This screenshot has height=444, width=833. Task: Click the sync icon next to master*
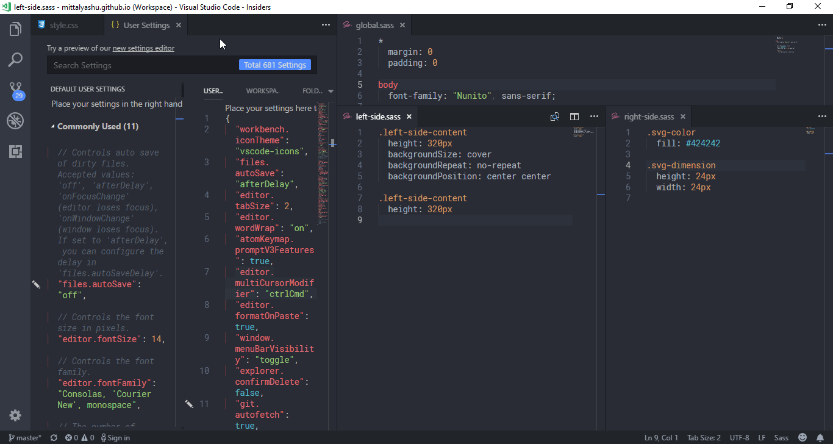pyautogui.click(x=54, y=437)
